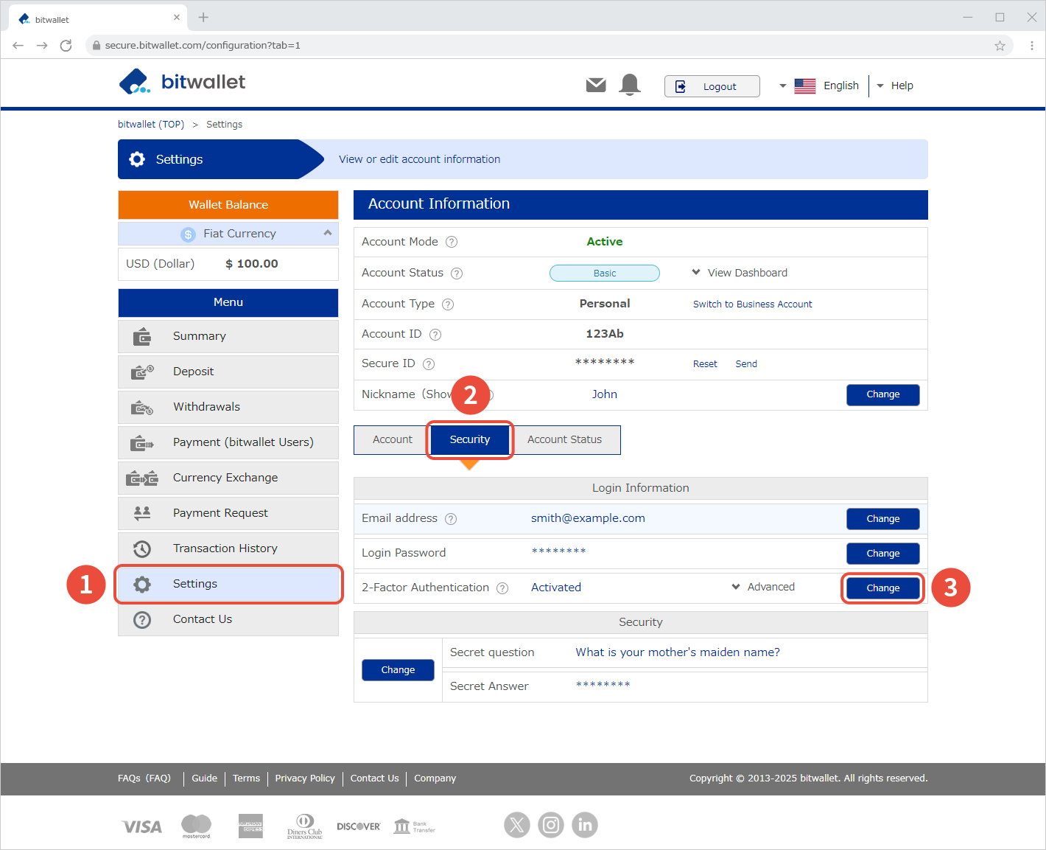Image resolution: width=1046 pixels, height=850 pixels.
Task: Bookmark this page with the star icon
Action: 1000,46
